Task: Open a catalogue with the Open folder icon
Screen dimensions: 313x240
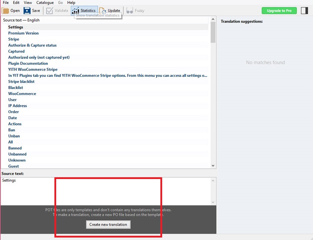Action: coord(5,11)
